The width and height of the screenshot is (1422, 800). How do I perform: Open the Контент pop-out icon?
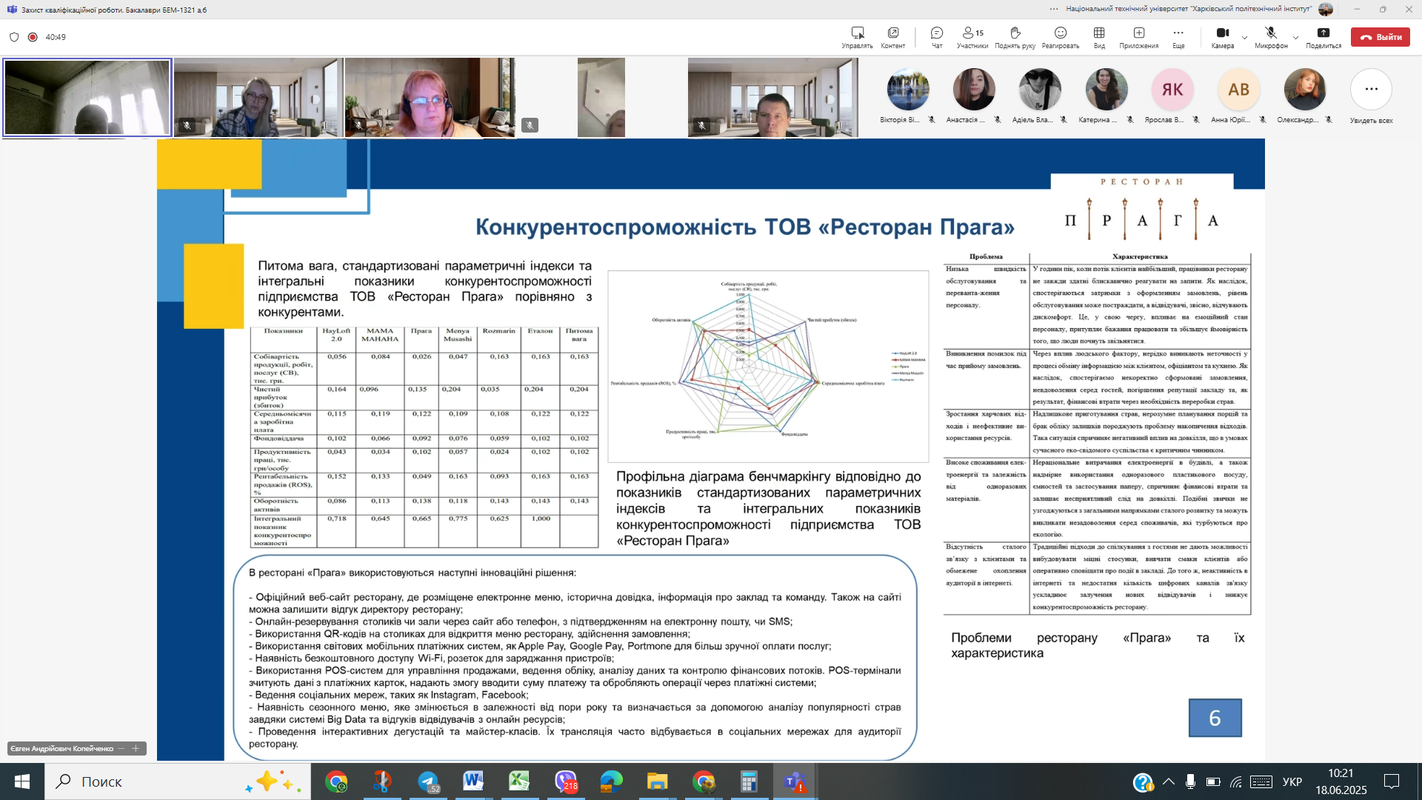[892, 36]
